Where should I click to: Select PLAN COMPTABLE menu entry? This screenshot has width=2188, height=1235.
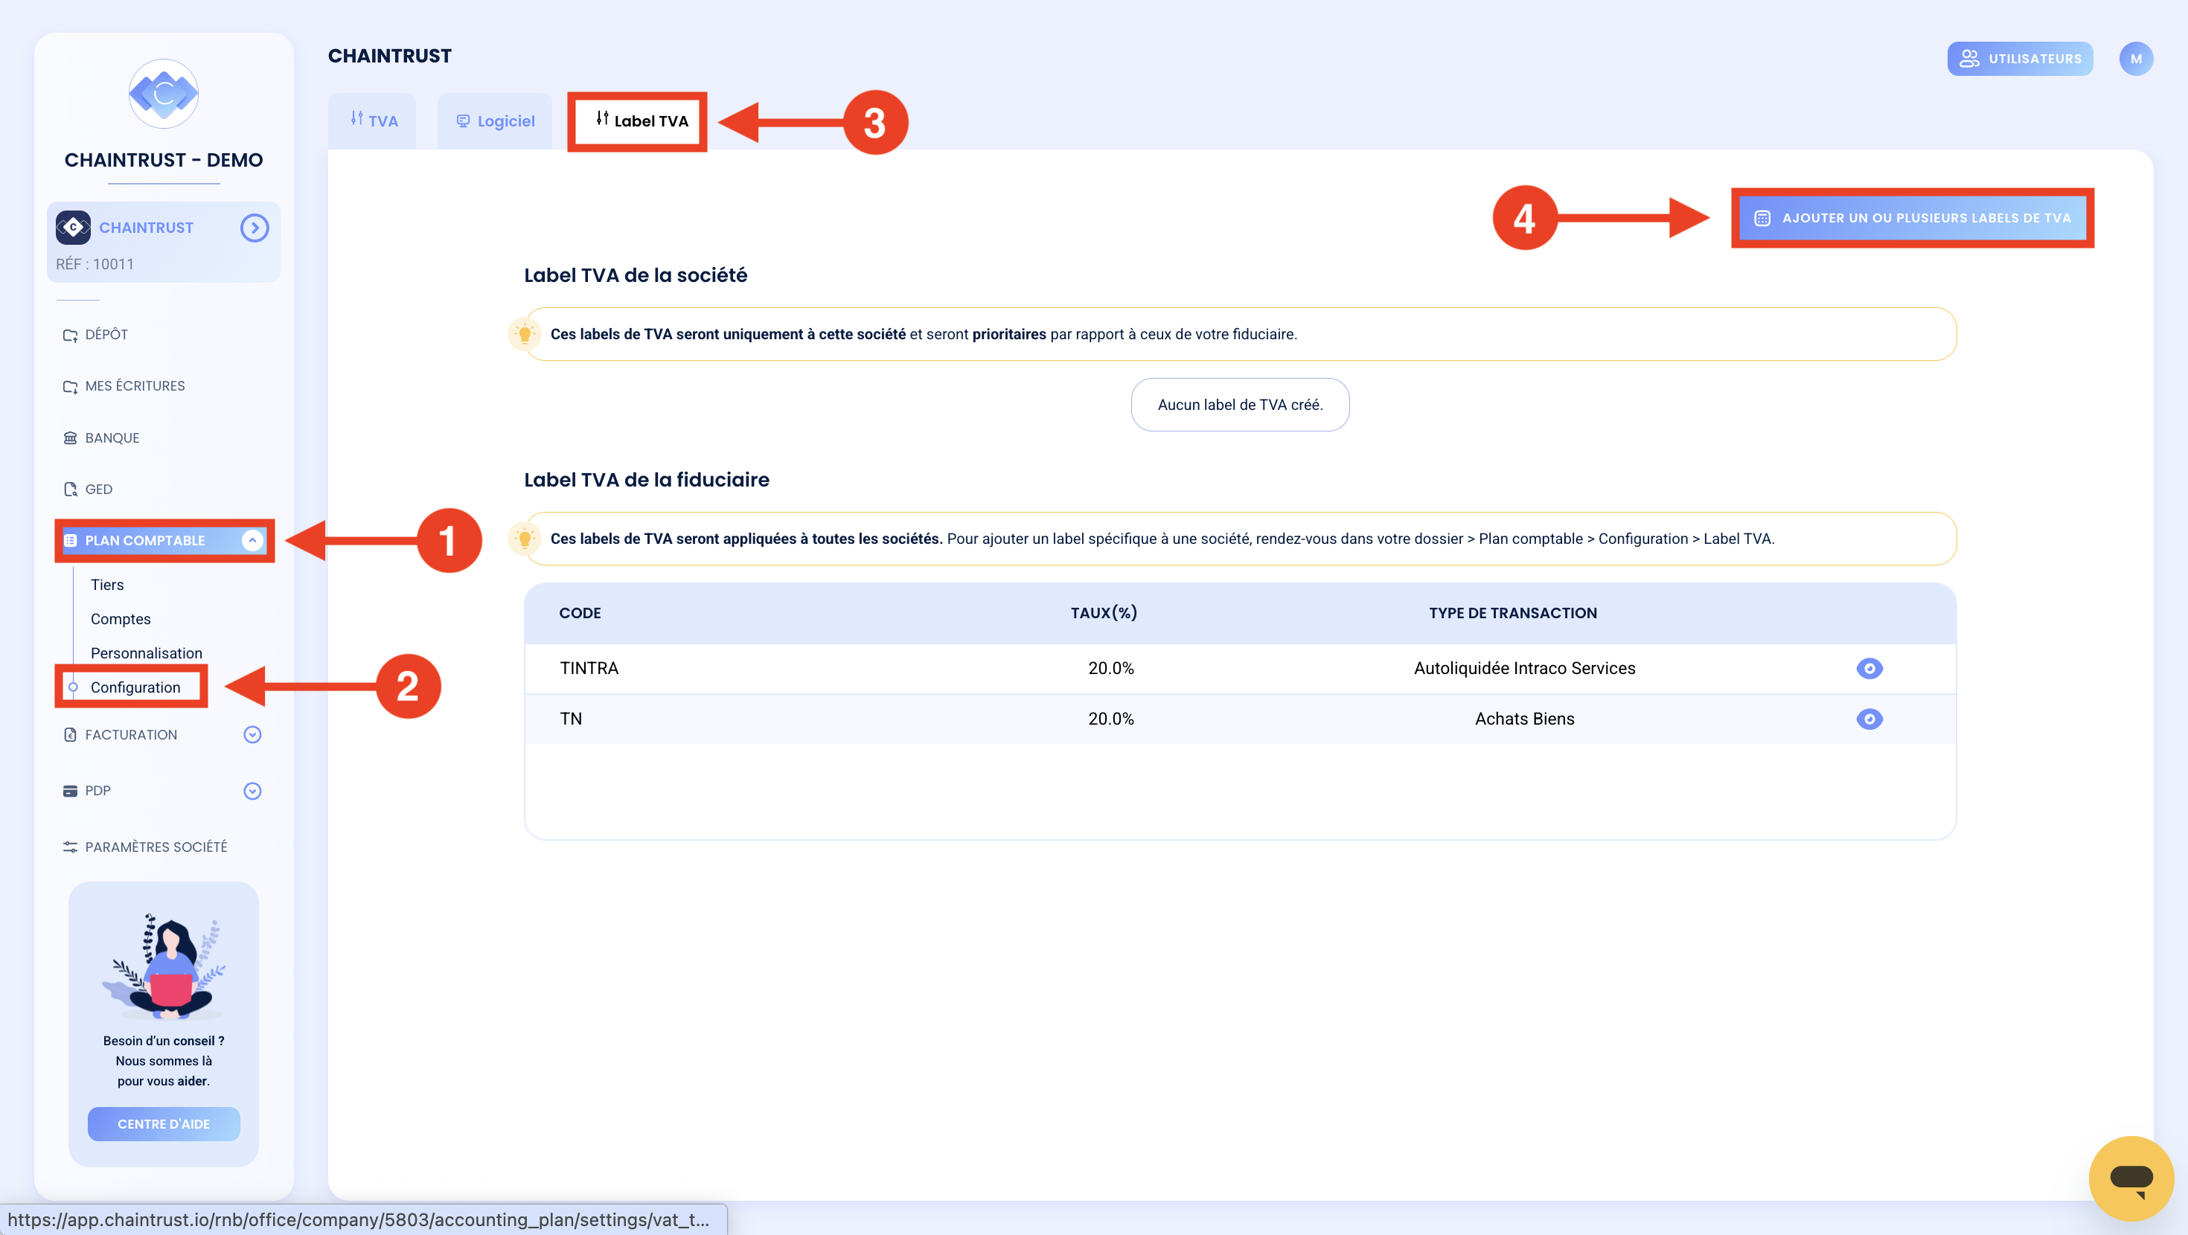coord(164,540)
